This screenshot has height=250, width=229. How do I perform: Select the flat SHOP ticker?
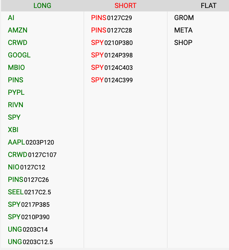(x=183, y=43)
